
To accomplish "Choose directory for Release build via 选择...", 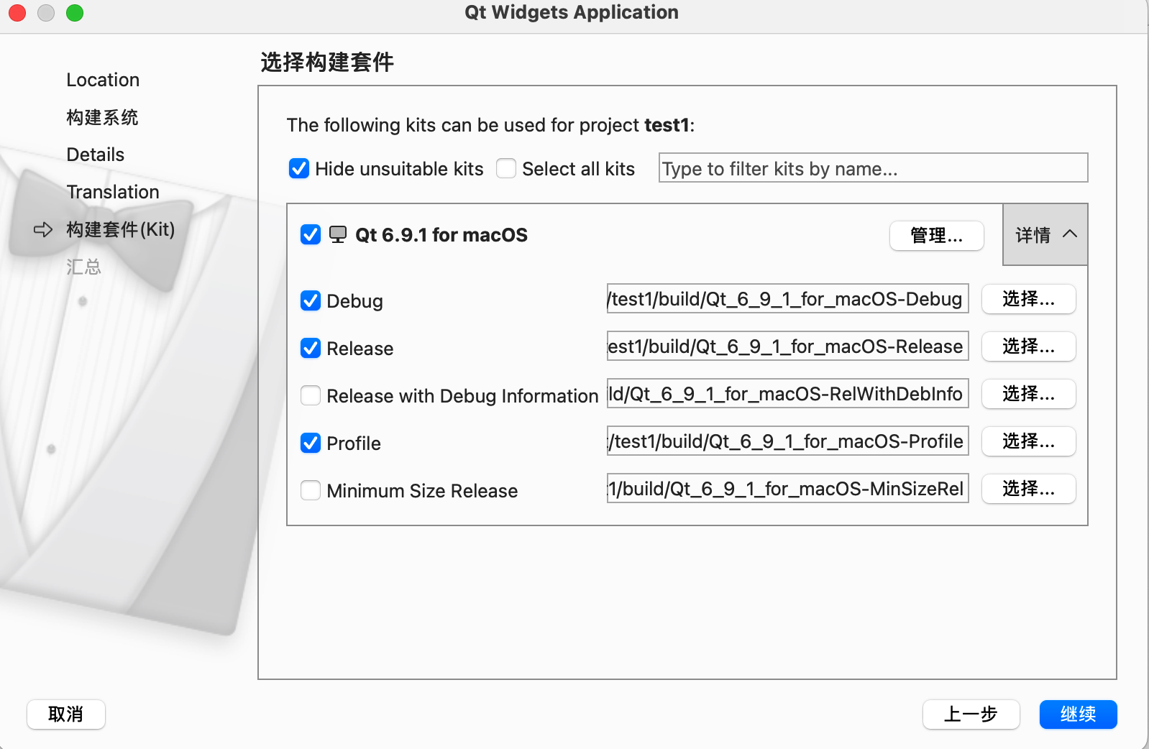I will [x=1028, y=346].
